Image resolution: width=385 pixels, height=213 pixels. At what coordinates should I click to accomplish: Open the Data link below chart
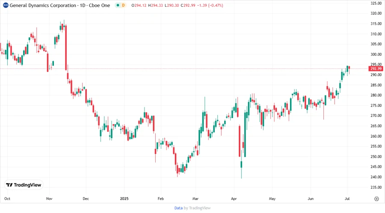178,208
